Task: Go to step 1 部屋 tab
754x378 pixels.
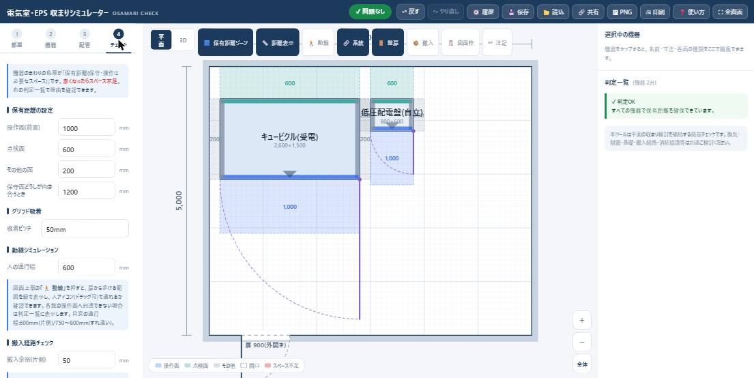Action: pyautogui.click(x=17, y=39)
